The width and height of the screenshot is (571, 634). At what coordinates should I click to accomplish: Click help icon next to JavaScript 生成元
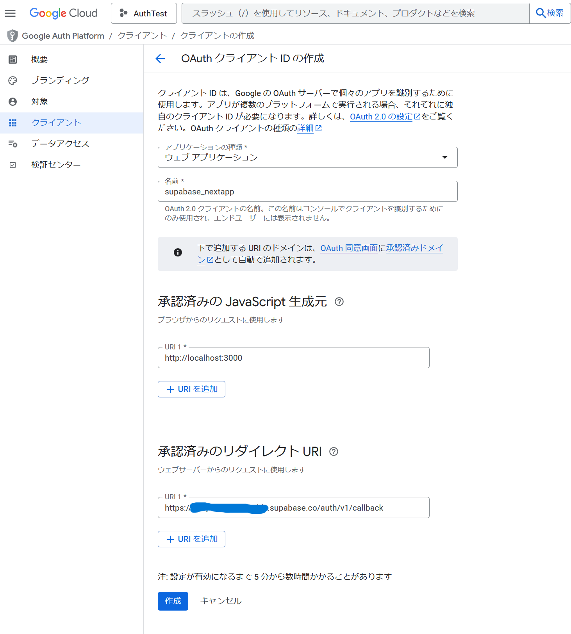point(339,302)
